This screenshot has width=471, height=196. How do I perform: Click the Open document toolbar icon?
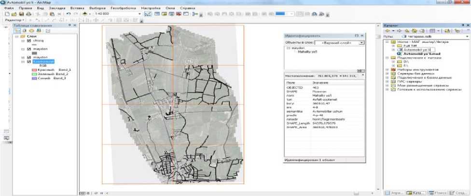point(14,14)
